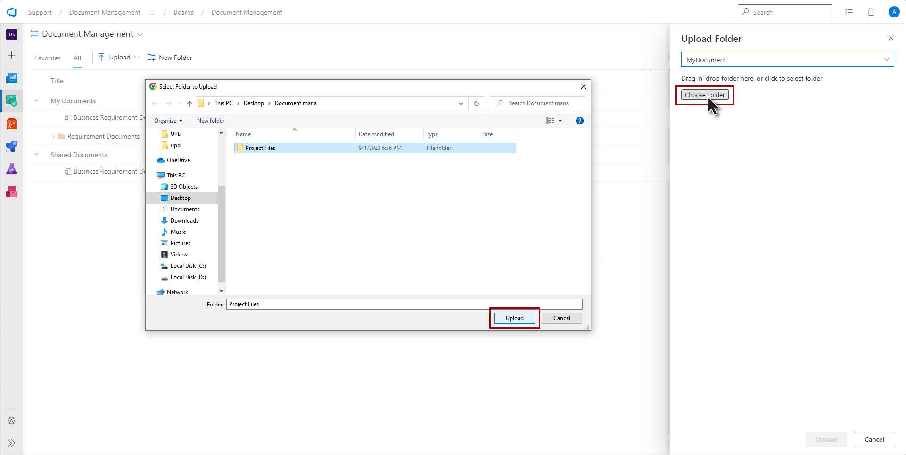The image size is (906, 455).
Task: Select the pink boxes app icon at sidebar bottom
Action: coord(12,191)
